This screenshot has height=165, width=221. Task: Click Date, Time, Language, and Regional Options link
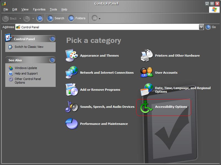(x=183, y=90)
